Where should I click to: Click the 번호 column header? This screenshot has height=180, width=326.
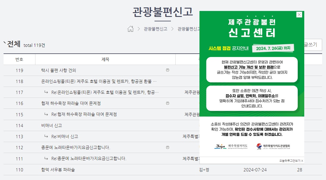pos(19,59)
